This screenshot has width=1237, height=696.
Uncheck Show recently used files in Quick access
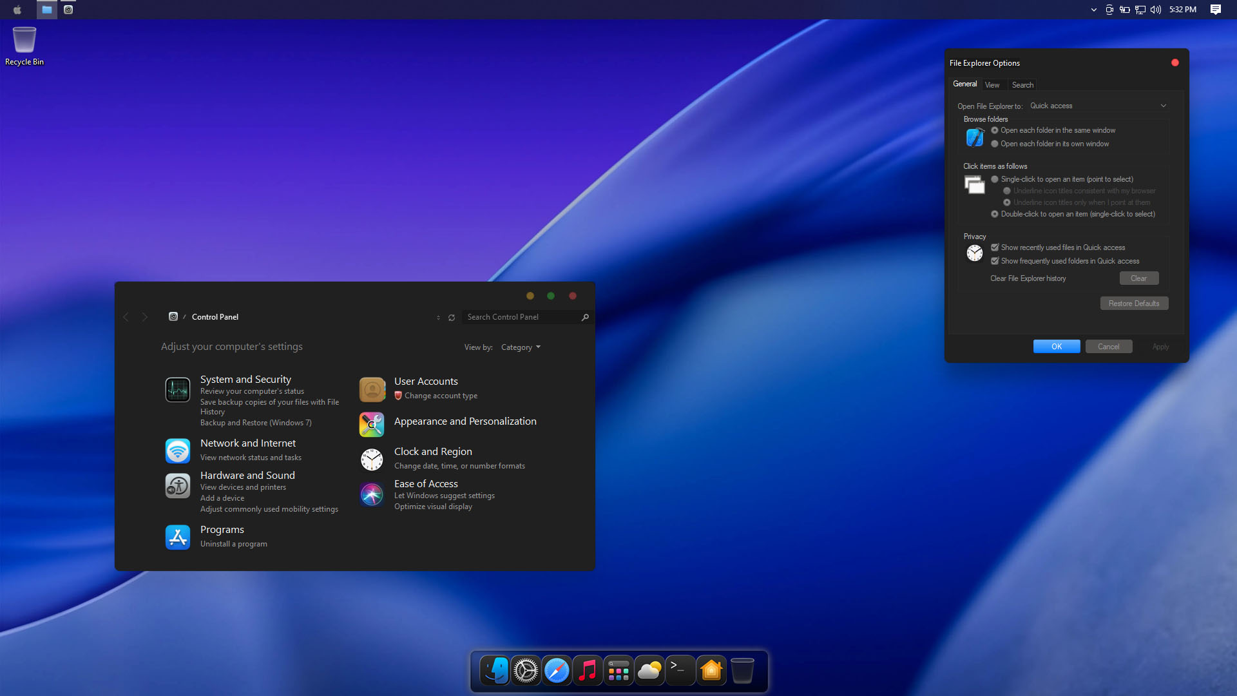pos(994,247)
